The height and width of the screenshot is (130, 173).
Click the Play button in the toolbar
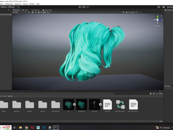(x=80, y=7)
